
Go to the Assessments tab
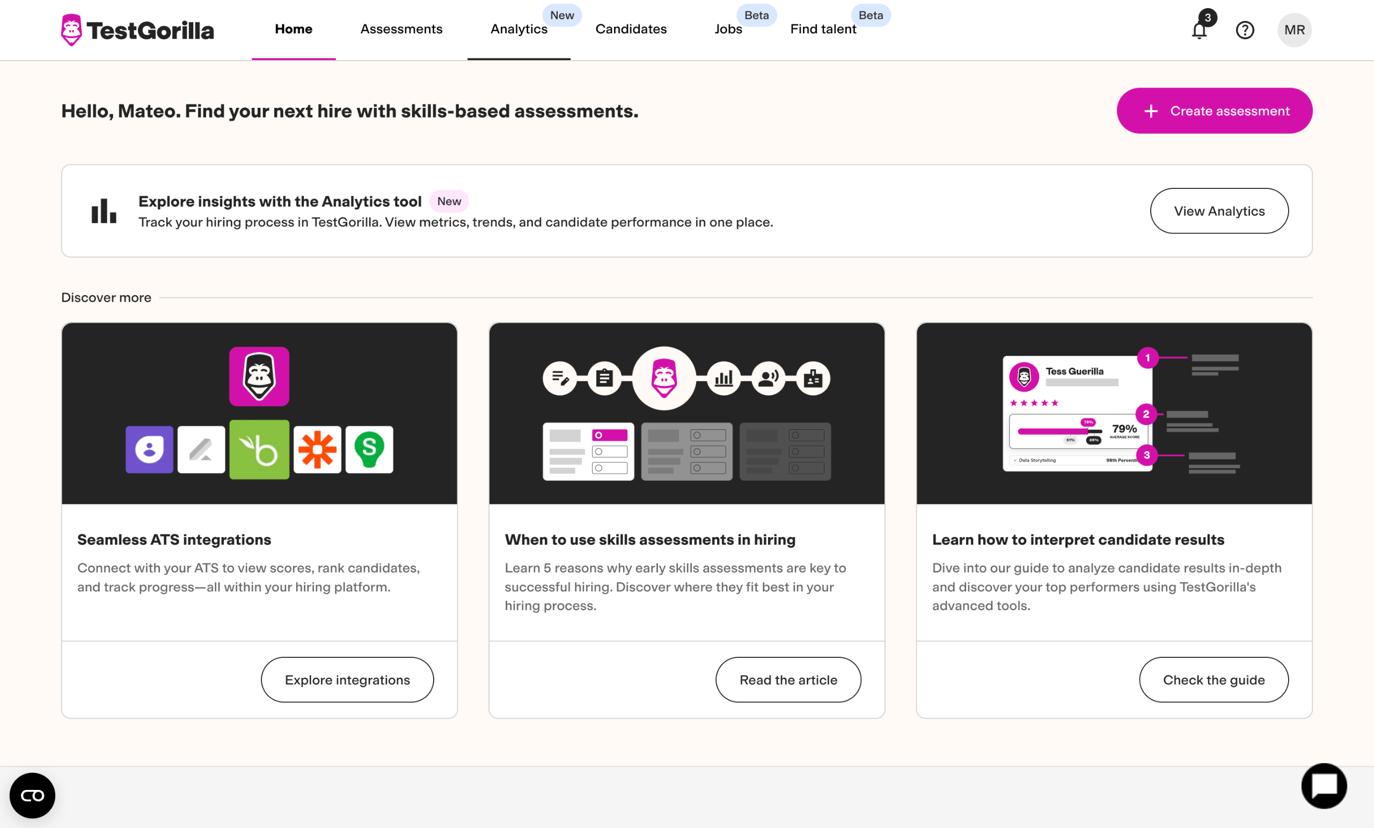coord(401,29)
